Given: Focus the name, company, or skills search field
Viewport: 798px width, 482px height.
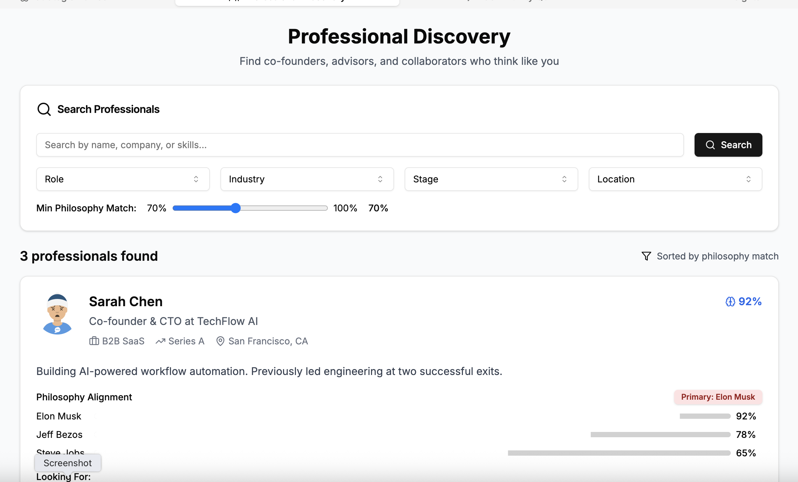Looking at the screenshot, I should 360,145.
